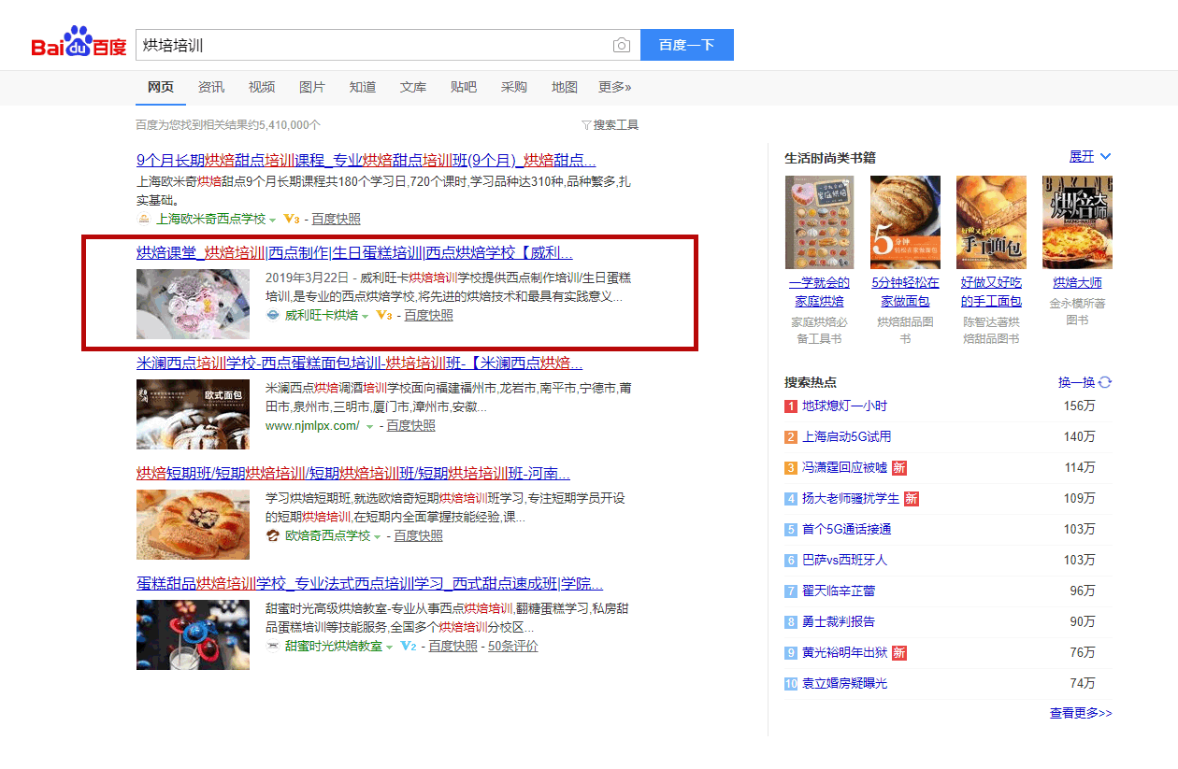Open the 文库 tab
1178x769 pixels.
coord(413,88)
